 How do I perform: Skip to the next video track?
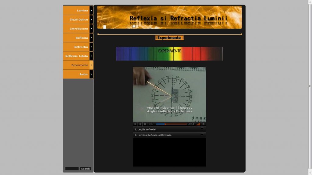(145, 124)
